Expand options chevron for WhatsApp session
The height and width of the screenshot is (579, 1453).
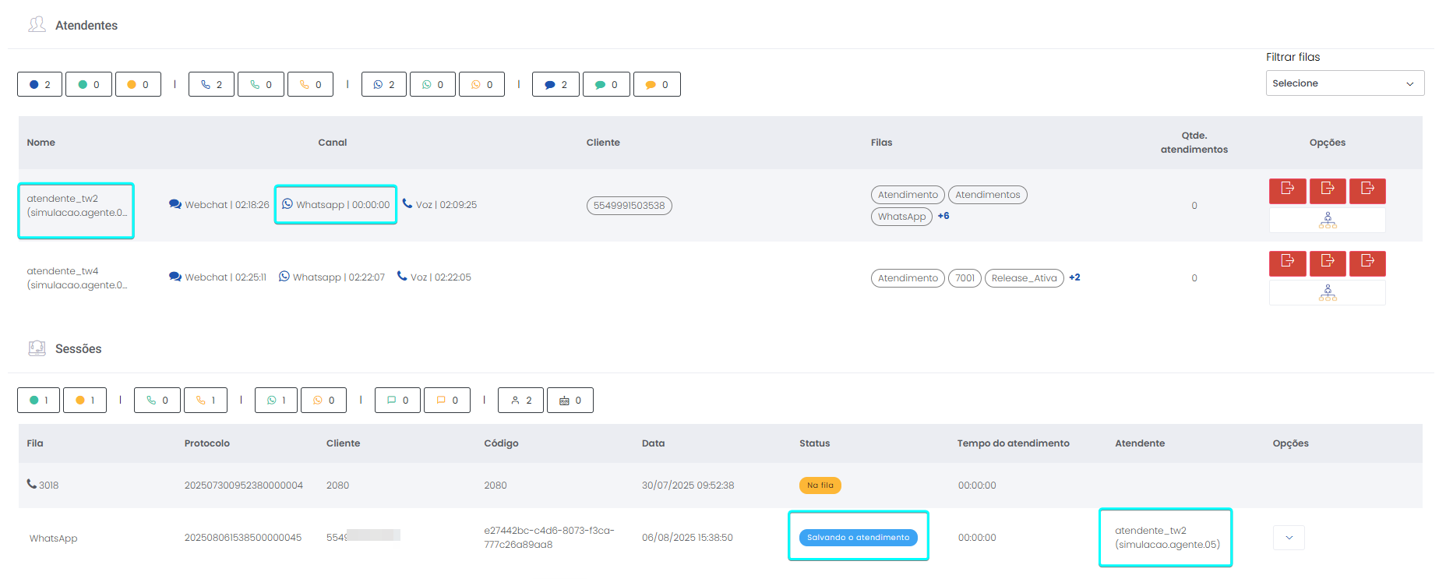(x=1289, y=538)
